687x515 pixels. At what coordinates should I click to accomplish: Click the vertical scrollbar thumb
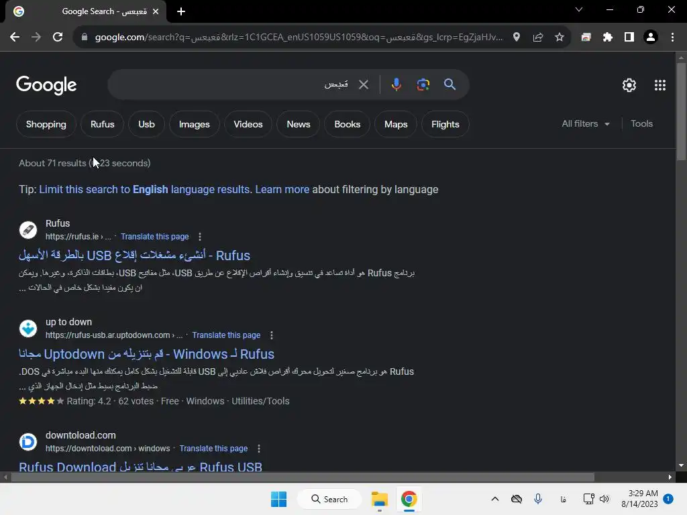click(x=681, y=112)
